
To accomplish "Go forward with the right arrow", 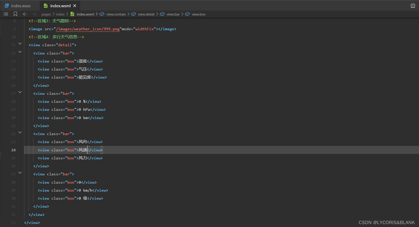I will 34,14.
